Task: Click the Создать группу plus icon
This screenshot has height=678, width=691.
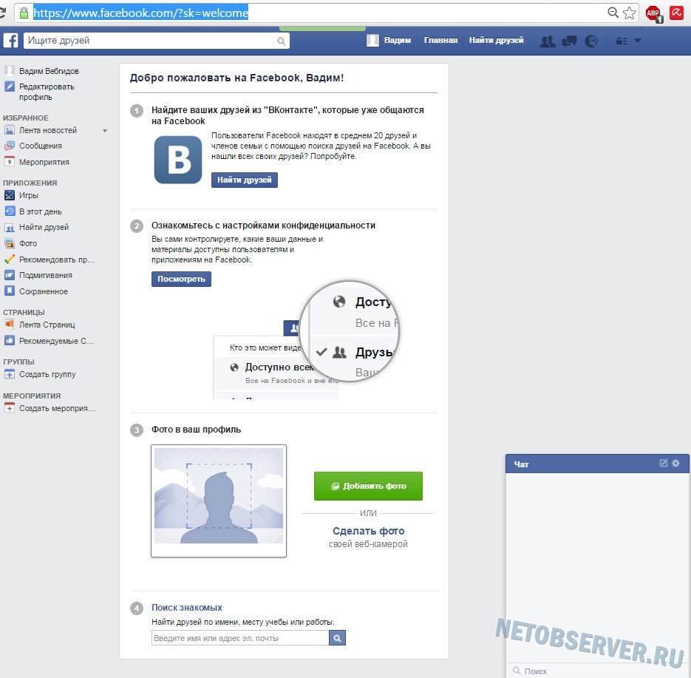Action: pyautogui.click(x=10, y=374)
